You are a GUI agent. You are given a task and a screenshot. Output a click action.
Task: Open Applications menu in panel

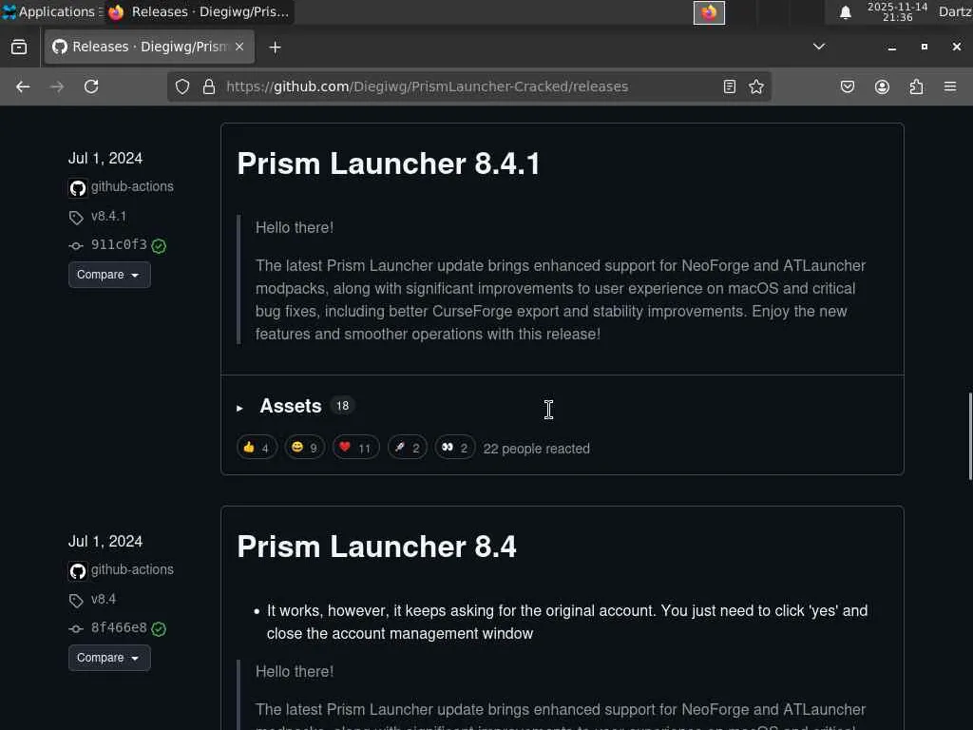pos(53,11)
